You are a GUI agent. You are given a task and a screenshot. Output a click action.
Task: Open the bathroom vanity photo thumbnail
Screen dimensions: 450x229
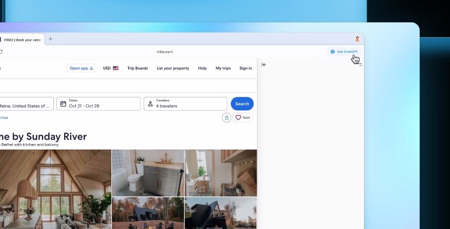point(148,173)
